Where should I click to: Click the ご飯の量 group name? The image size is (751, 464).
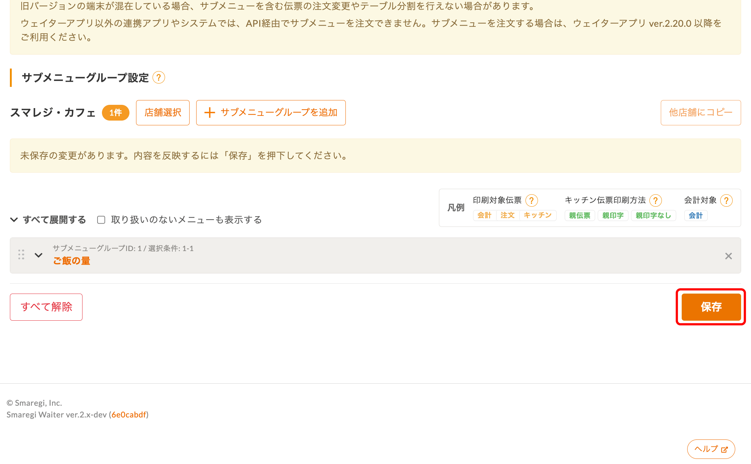tap(72, 261)
